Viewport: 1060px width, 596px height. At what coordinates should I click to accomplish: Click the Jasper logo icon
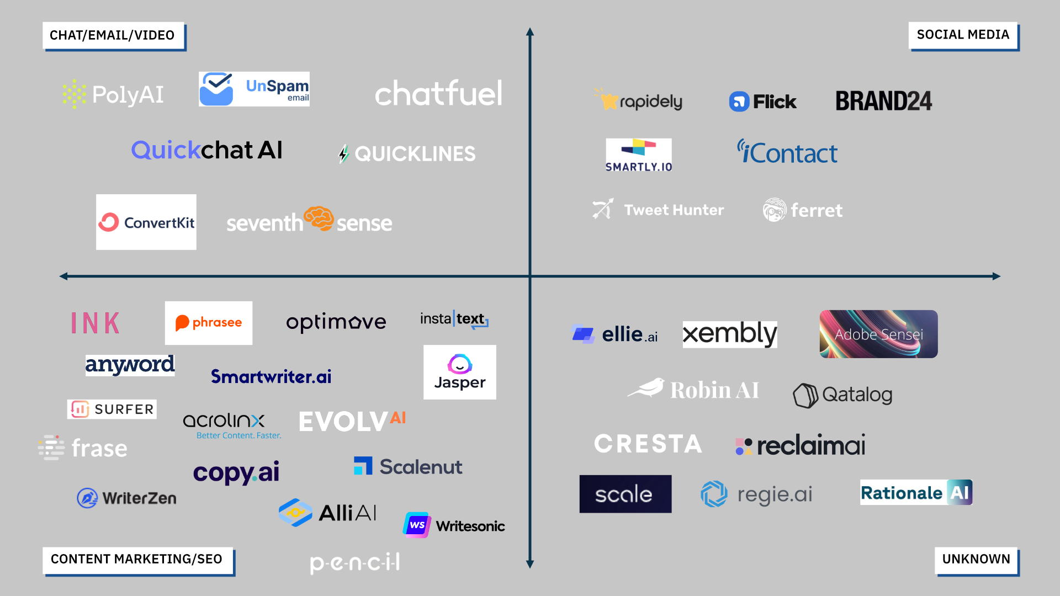pyautogui.click(x=459, y=365)
